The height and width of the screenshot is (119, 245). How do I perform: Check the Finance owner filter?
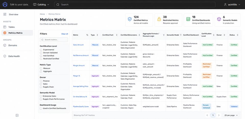pyautogui.click(x=41, y=81)
